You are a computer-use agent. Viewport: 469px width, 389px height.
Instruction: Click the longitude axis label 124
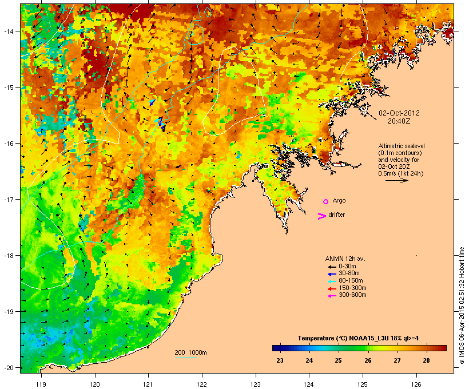click(x=309, y=384)
